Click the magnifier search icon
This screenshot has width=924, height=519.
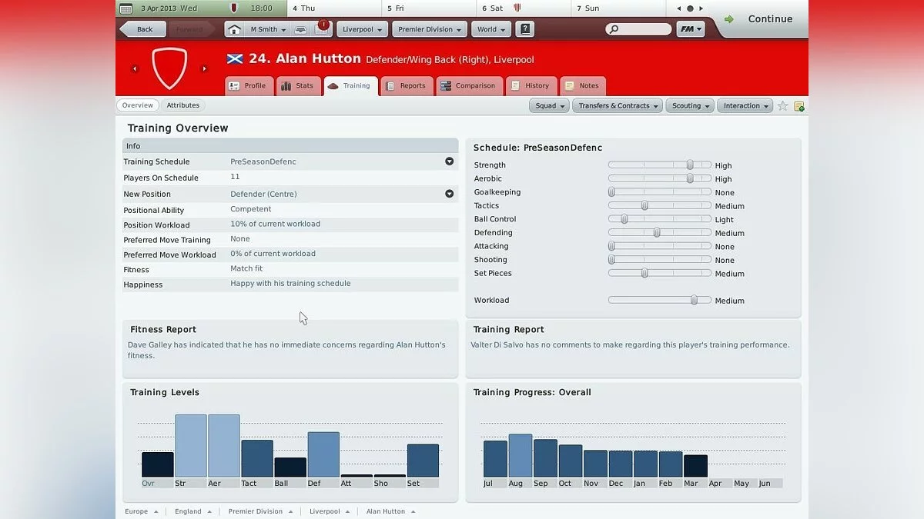click(x=614, y=29)
